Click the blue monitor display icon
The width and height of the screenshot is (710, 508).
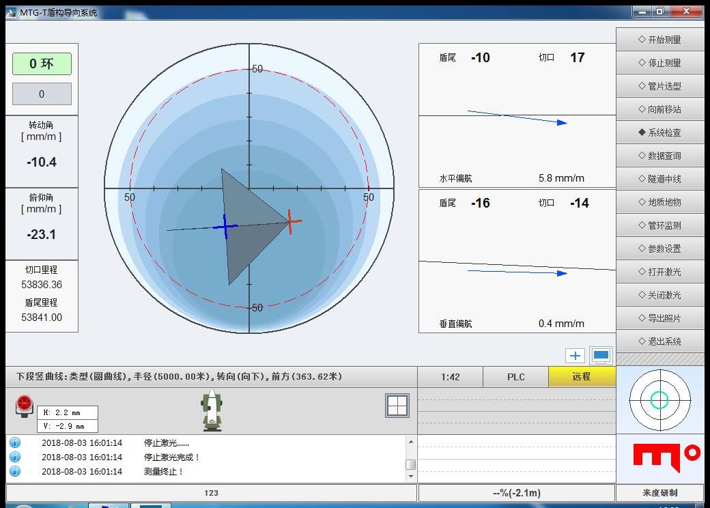pyautogui.click(x=601, y=356)
